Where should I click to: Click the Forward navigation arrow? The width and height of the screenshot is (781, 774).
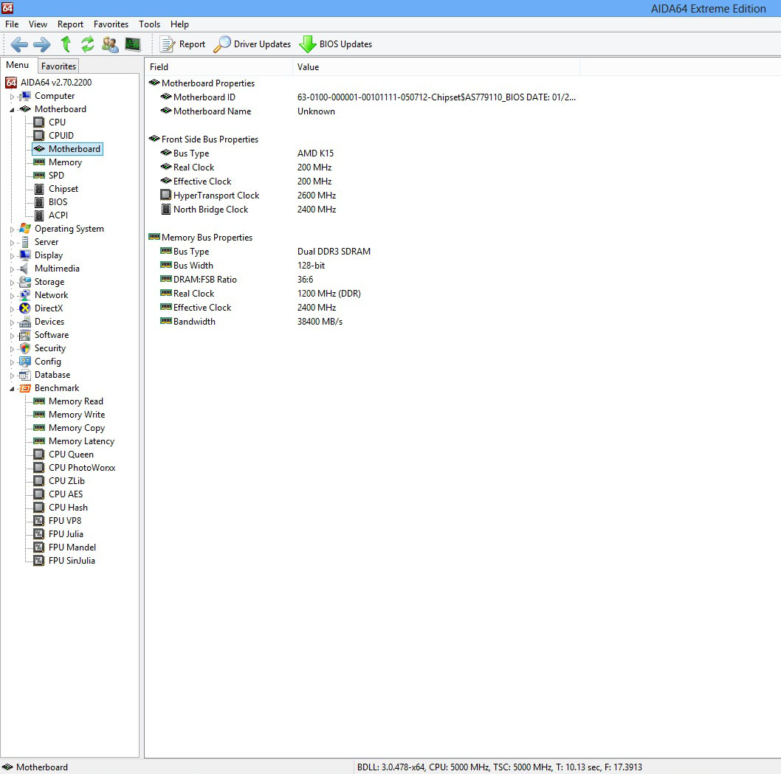(x=42, y=44)
